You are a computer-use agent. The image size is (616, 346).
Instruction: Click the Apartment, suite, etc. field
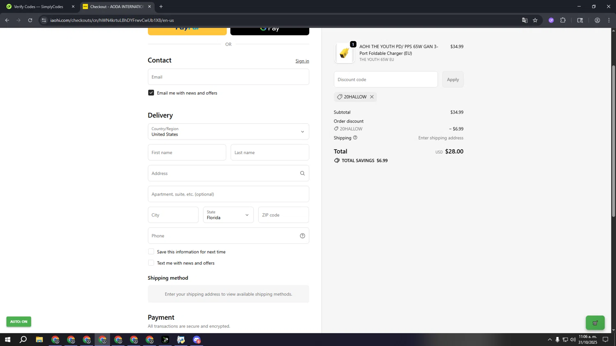click(228, 194)
